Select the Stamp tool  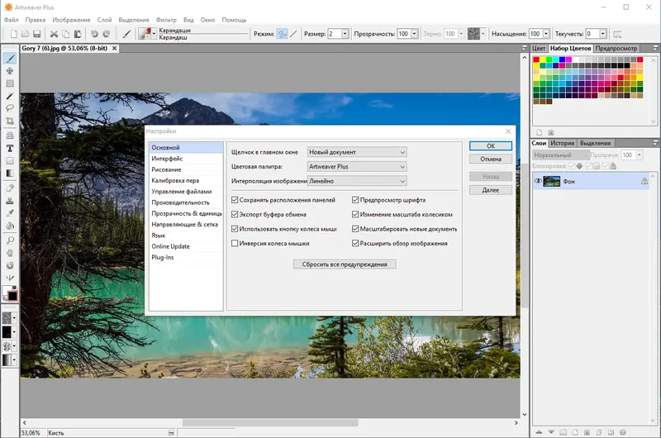click(x=10, y=201)
